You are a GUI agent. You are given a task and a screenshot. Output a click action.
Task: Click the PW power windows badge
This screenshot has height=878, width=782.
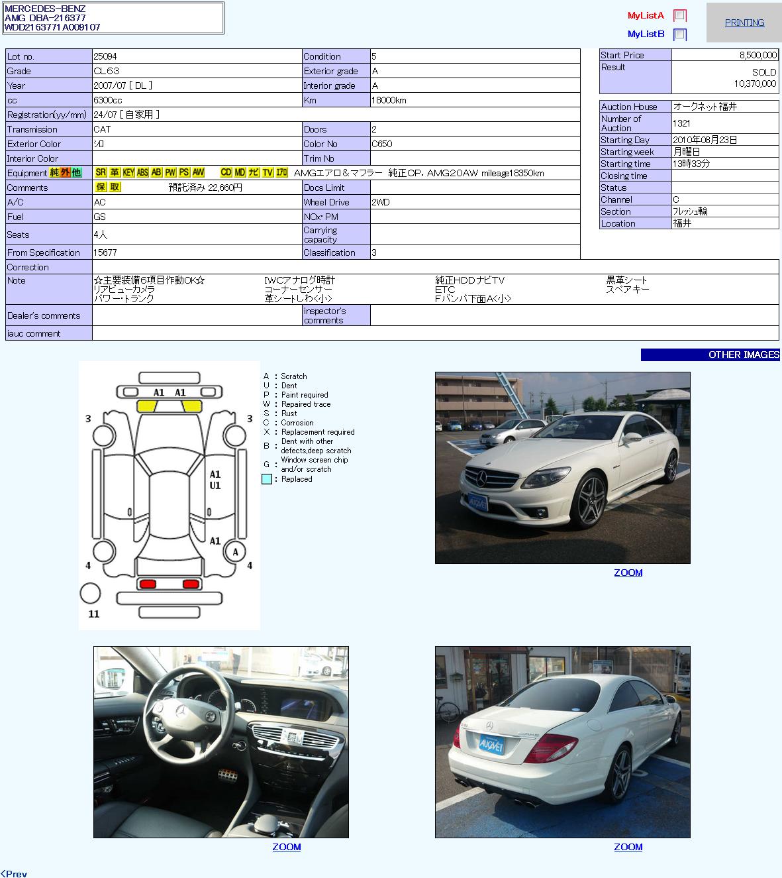tap(170, 173)
